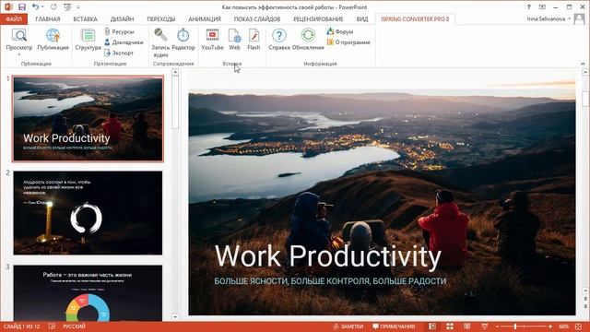
Task: Open the Undo history dropdown arrow
Action: pos(42,7)
